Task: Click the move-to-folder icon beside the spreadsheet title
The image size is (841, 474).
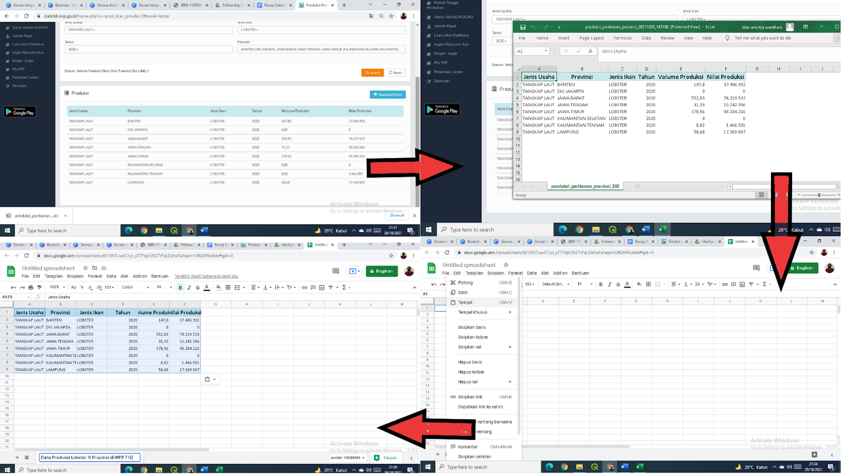Action: (x=95, y=268)
